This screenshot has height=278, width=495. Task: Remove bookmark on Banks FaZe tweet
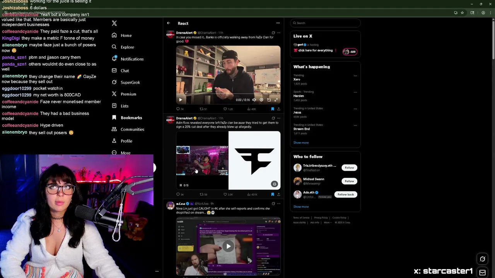tap(272, 109)
